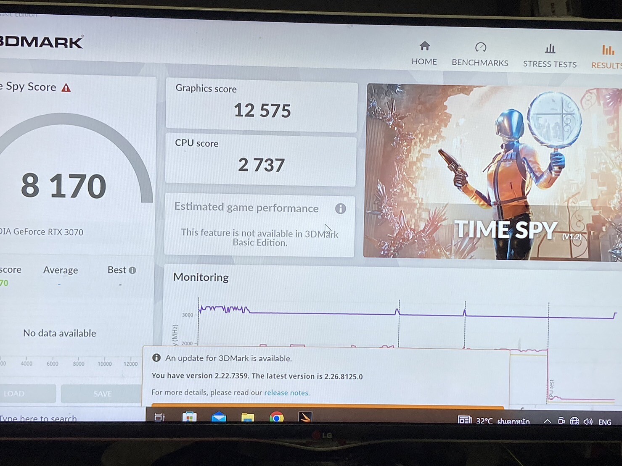This screenshot has height=466, width=622.
Task: Click the No data available text
Action: (59, 333)
